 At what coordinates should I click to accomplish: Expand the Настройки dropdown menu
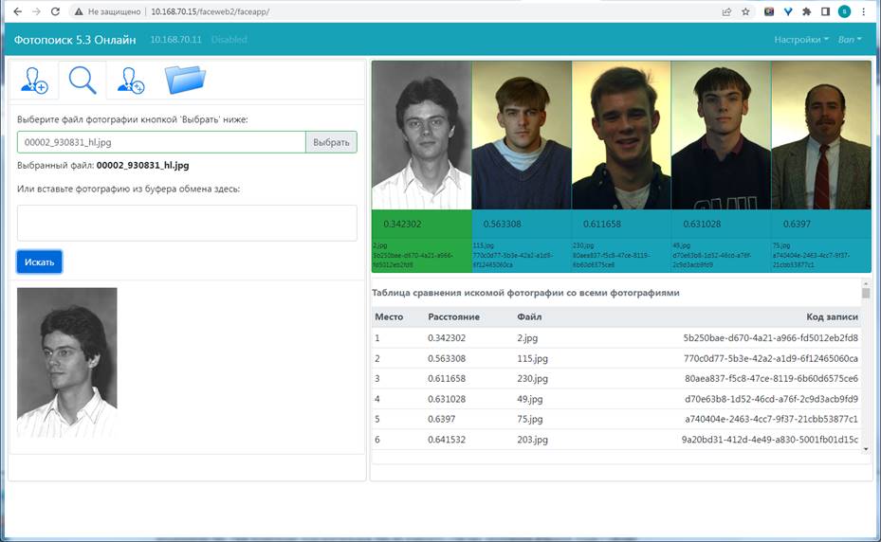[801, 40]
